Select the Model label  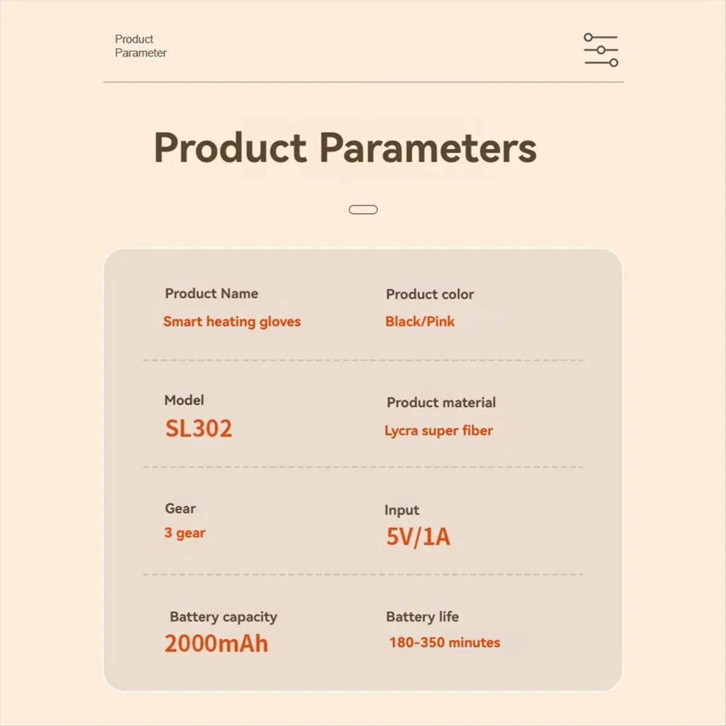coord(185,400)
